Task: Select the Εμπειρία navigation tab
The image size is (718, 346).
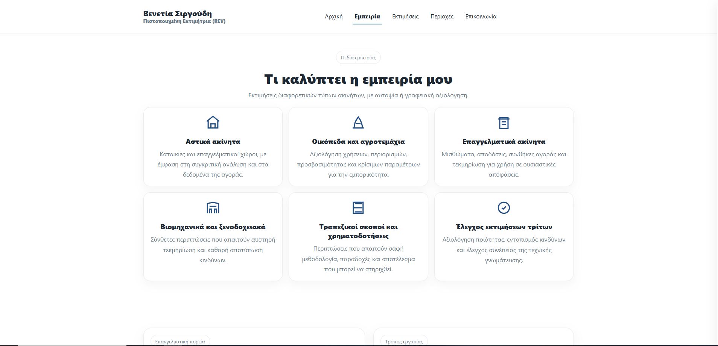Action: (367, 17)
